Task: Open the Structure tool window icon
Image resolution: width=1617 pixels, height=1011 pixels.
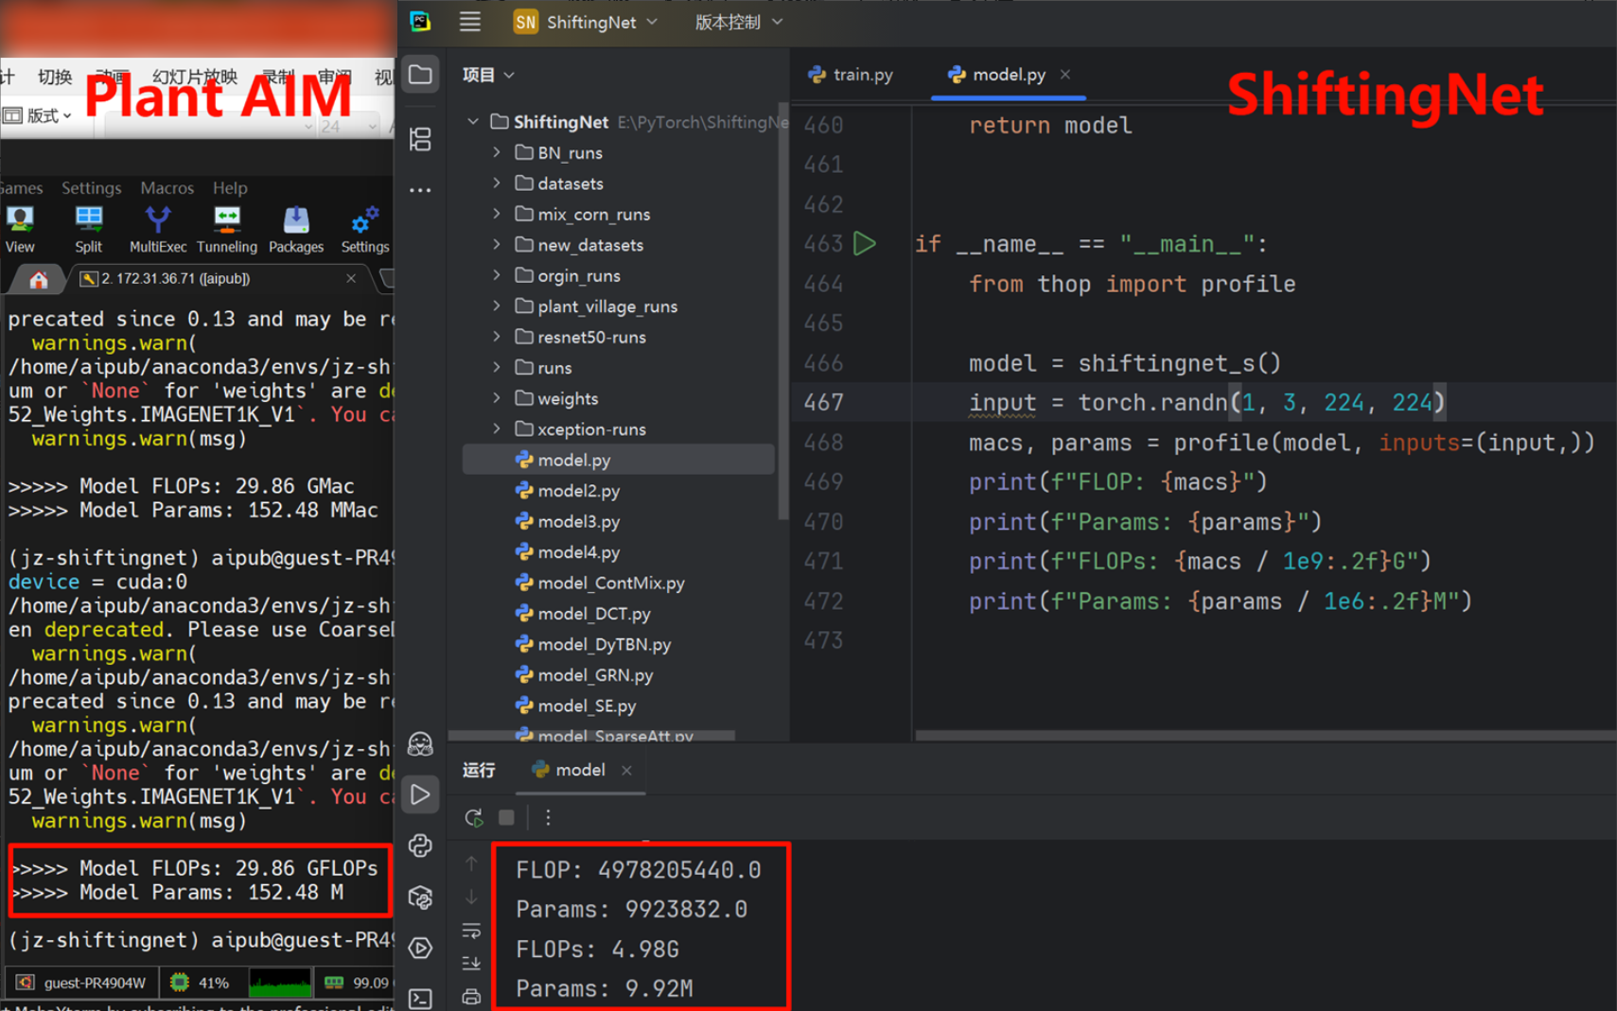Action: click(x=421, y=139)
